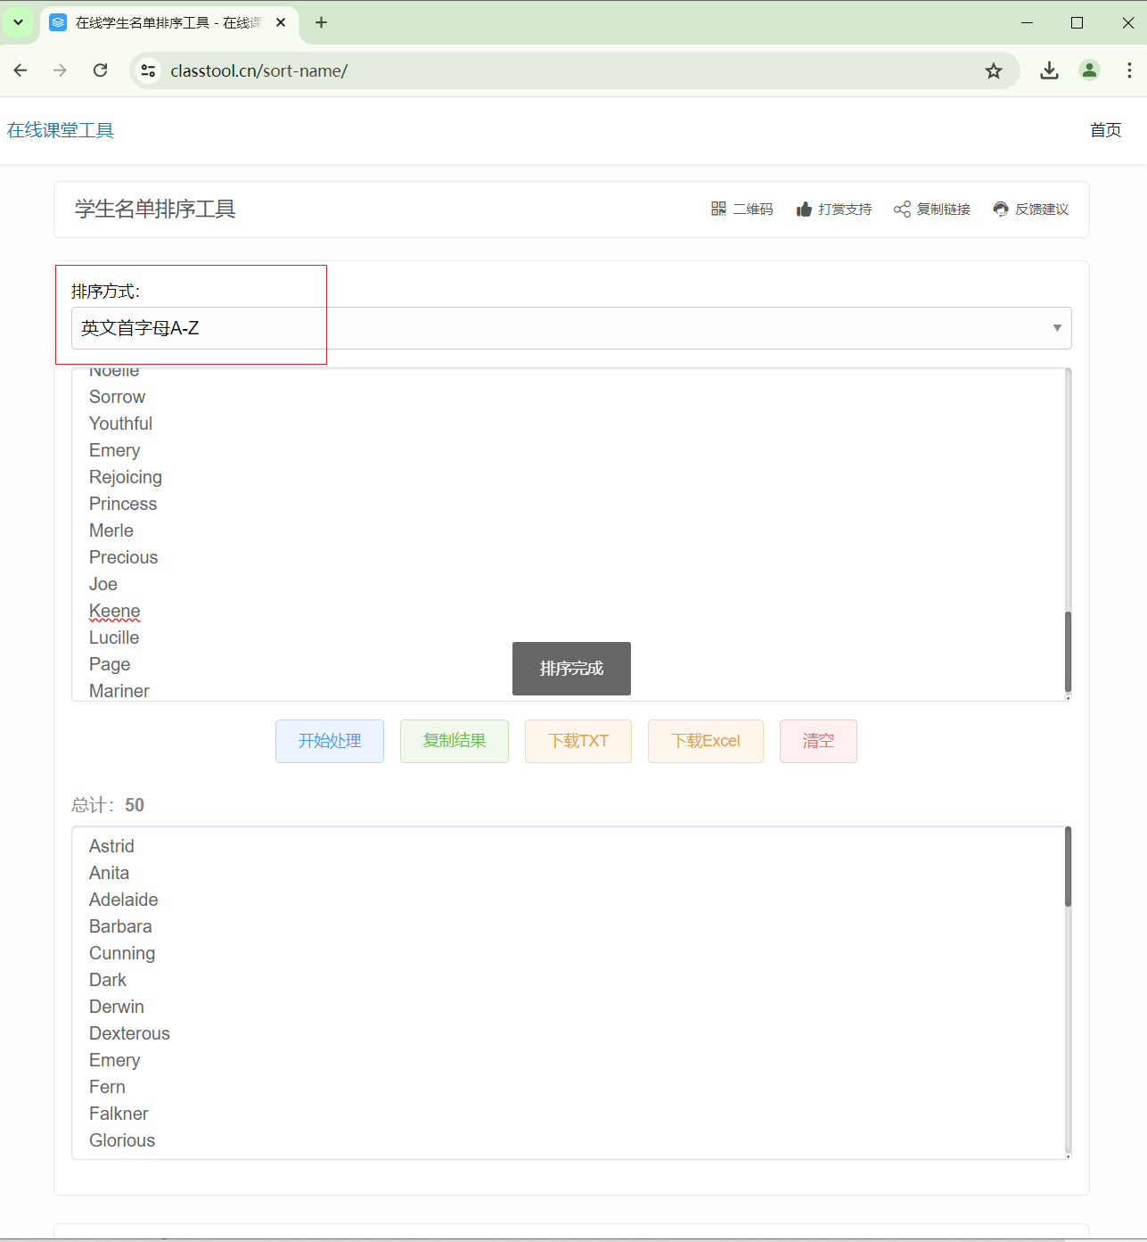The width and height of the screenshot is (1147, 1242).
Task: Click Fern in the sorted results
Action: (x=107, y=1087)
